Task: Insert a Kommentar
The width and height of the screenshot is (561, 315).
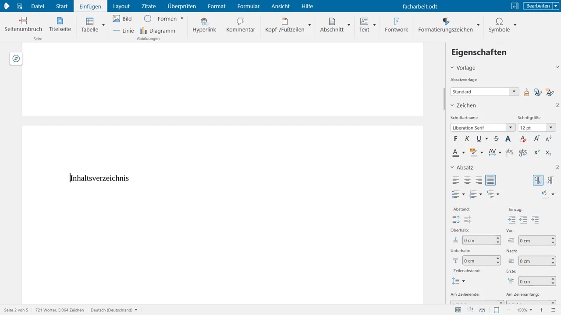Action: pos(241,24)
